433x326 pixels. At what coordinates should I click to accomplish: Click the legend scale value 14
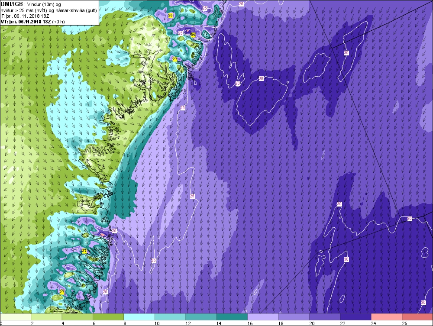tap(219, 323)
